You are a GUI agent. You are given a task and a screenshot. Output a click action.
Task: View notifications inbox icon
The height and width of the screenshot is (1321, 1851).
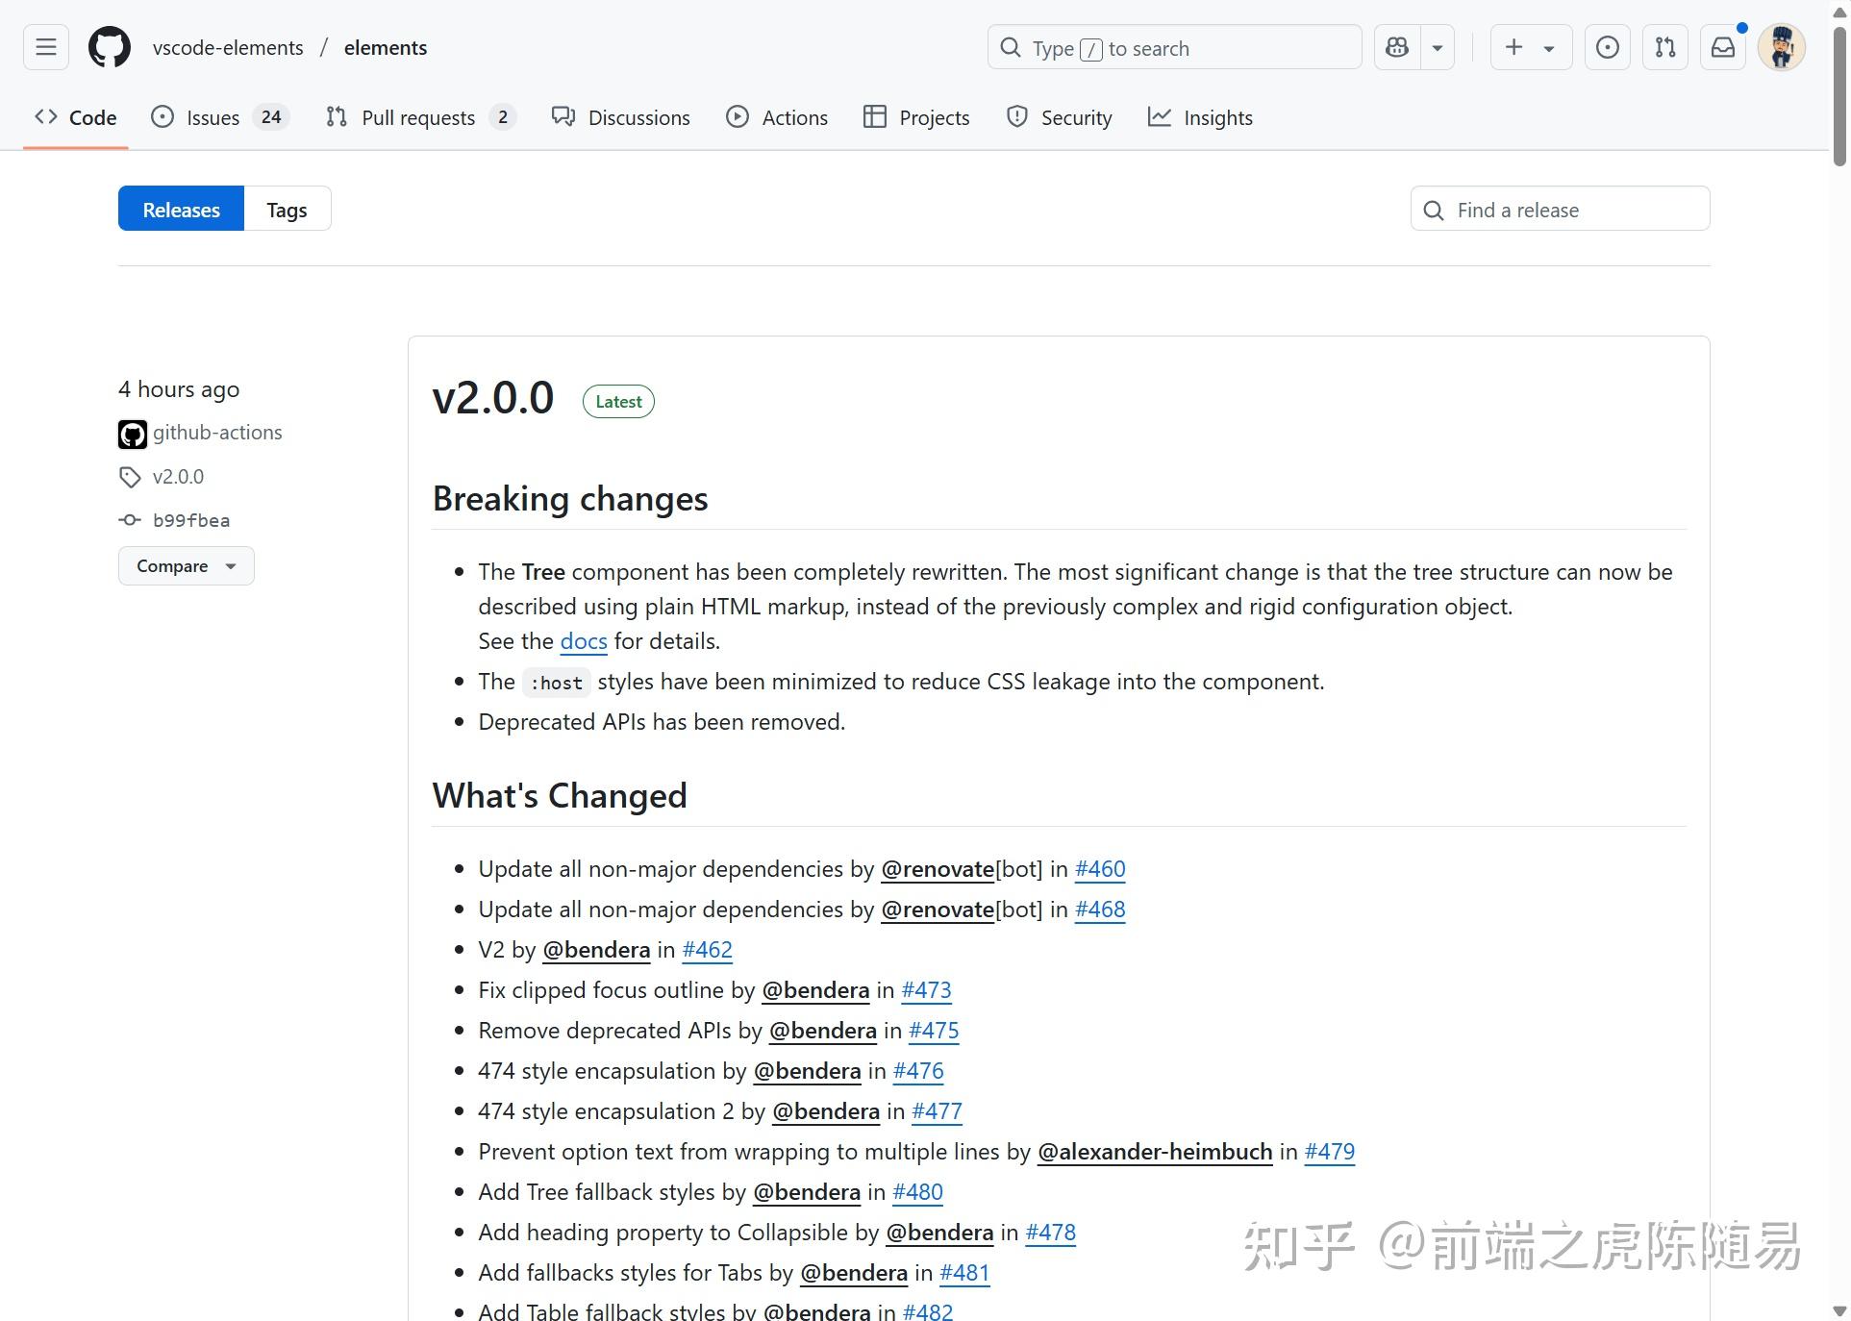pos(1722,46)
